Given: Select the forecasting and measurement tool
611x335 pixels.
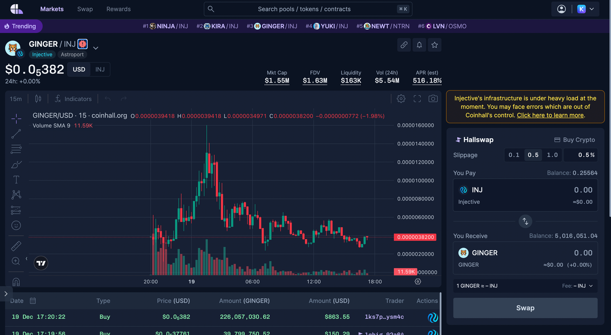Looking at the screenshot, I should coord(16,210).
